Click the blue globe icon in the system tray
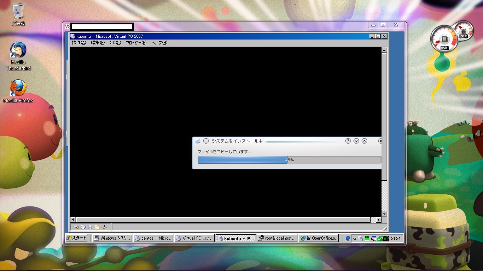Screen dimensions: 483x271 pyautogui.click(x=348, y=238)
